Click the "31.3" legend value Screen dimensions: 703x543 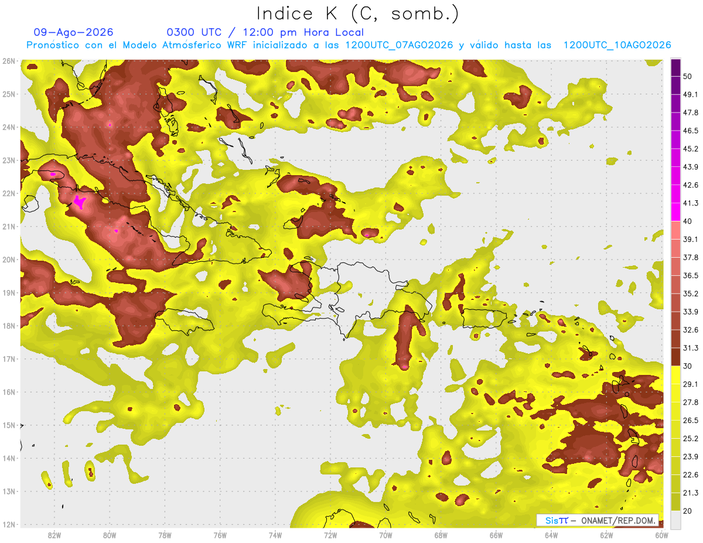click(x=690, y=348)
